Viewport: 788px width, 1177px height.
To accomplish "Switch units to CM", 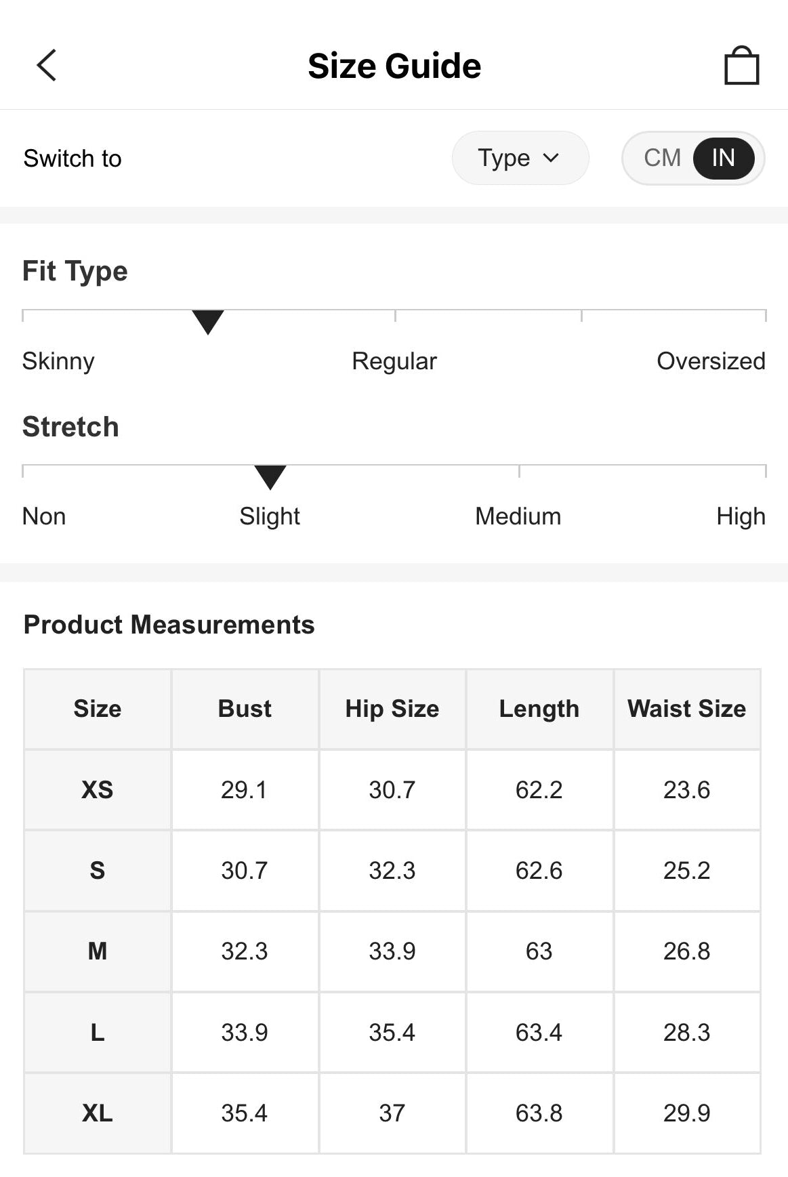I will pos(662,158).
